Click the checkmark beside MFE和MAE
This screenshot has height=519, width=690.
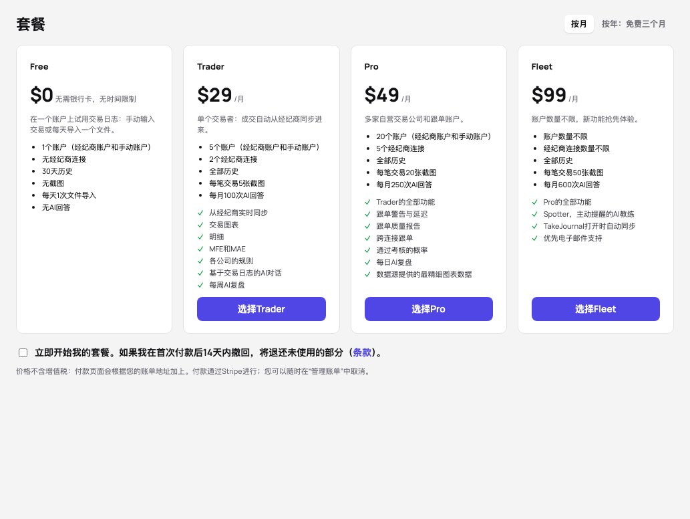click(200, 249)
